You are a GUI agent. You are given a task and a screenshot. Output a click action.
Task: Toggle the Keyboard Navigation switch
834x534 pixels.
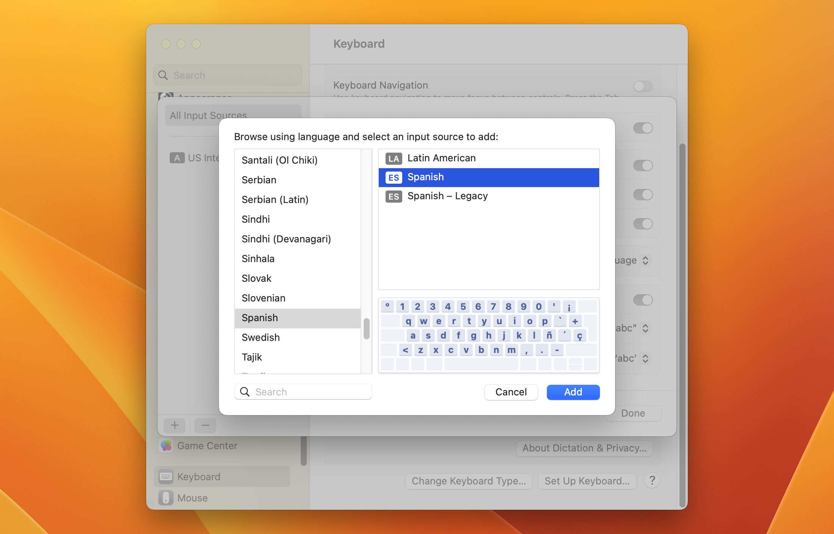pyautogui.click(x=642, y=86)
